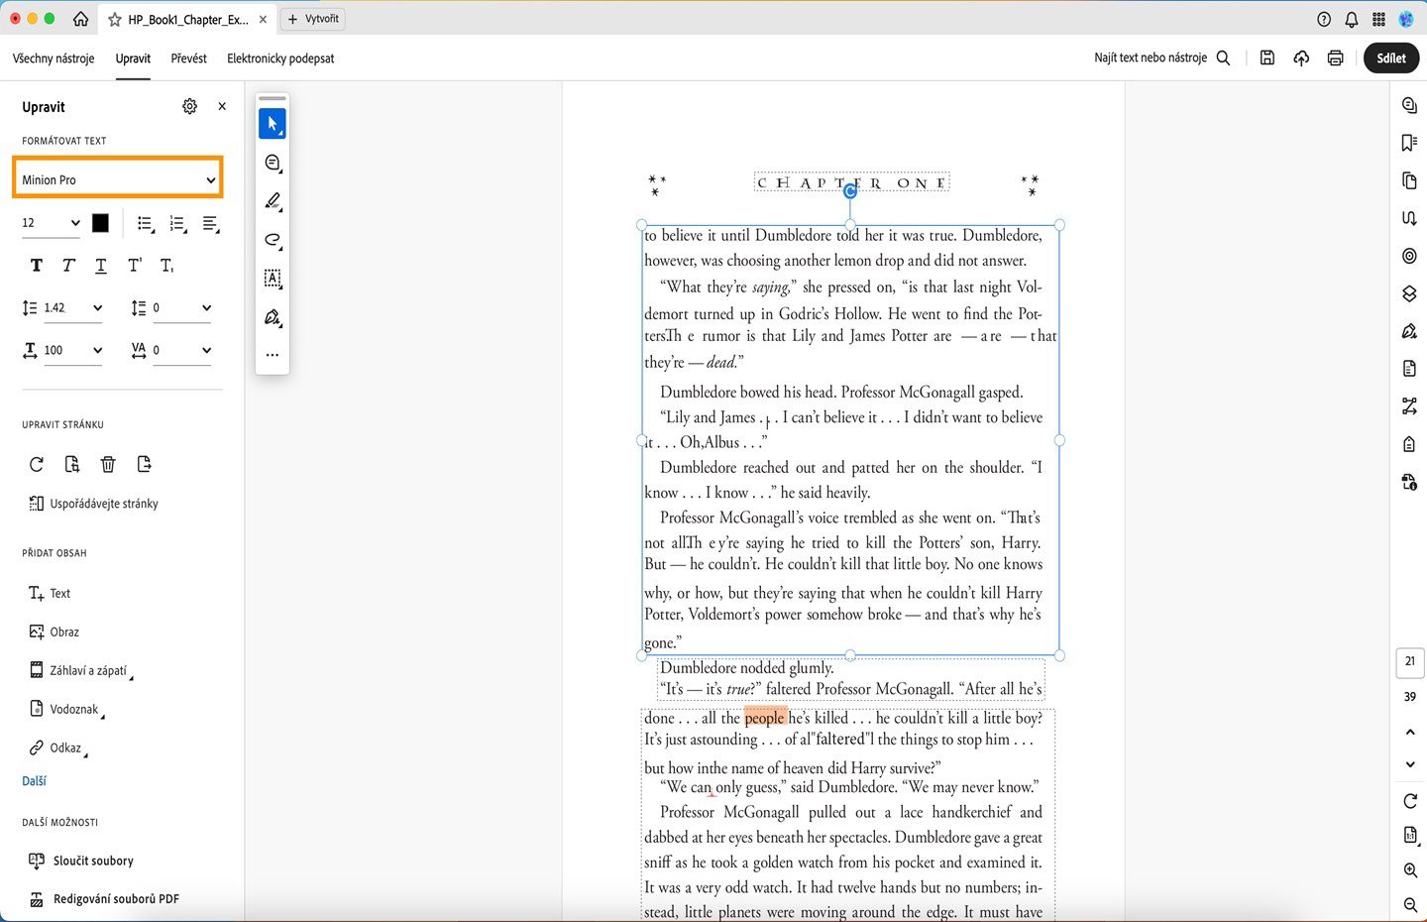The height and width of the screenshot is (922, 1427).
Task: Open the layers panel icon
Action: [1409, 293]
